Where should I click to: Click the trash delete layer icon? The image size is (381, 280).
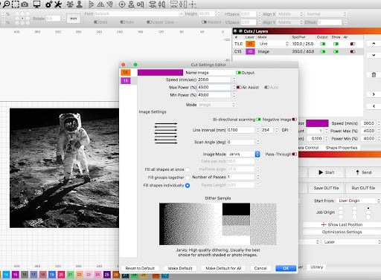click(x=374, y=75)
